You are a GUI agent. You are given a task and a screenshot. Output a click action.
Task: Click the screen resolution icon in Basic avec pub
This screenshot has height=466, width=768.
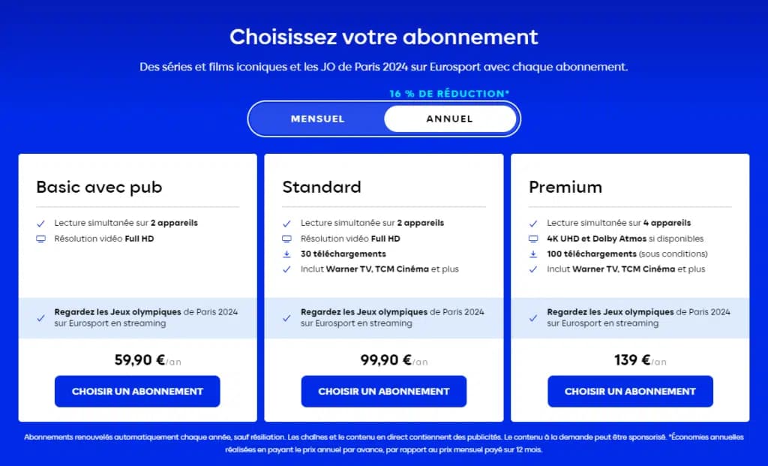click(x=41, y=239)
